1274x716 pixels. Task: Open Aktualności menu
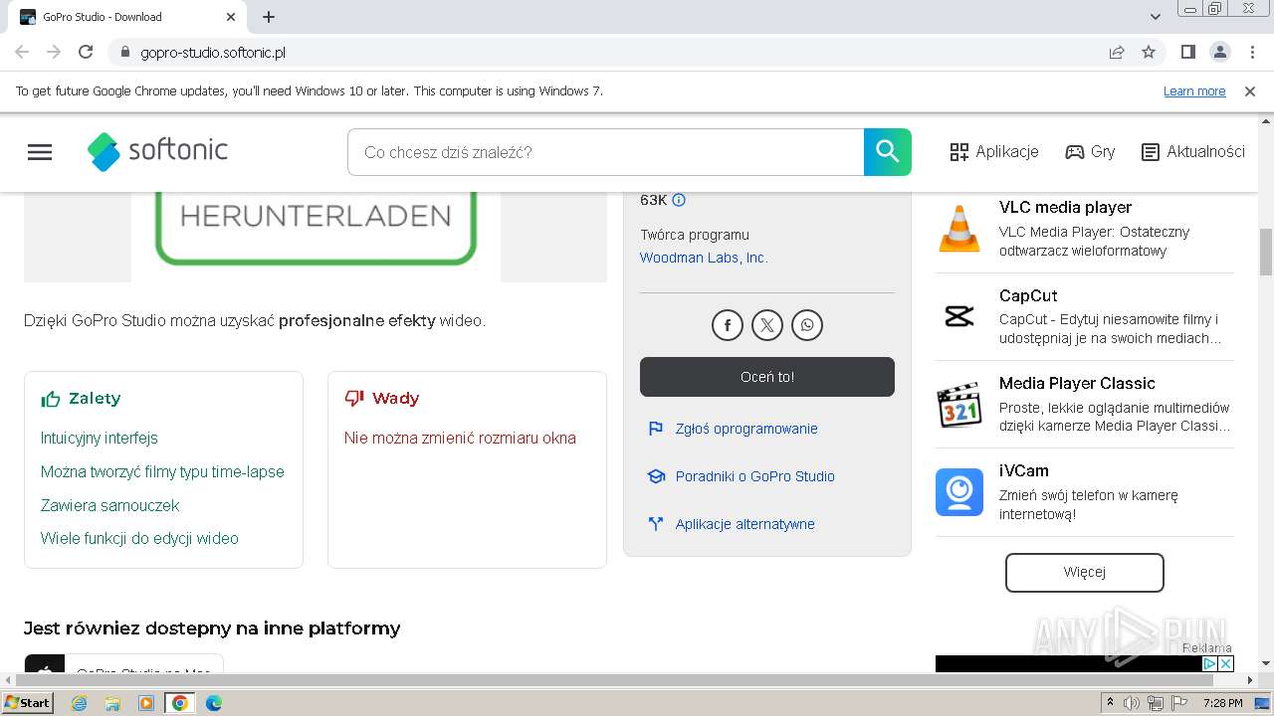(1193, 152)
